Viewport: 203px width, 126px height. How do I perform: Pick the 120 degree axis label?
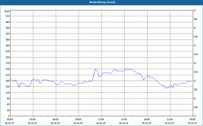(x=8, y=92)
